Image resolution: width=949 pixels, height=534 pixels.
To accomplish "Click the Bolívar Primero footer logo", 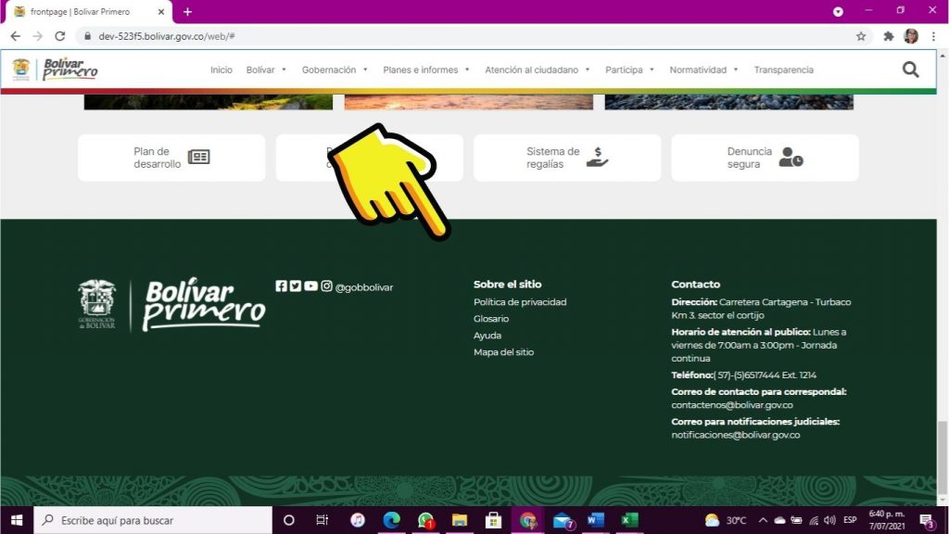I will pos(171,304).
